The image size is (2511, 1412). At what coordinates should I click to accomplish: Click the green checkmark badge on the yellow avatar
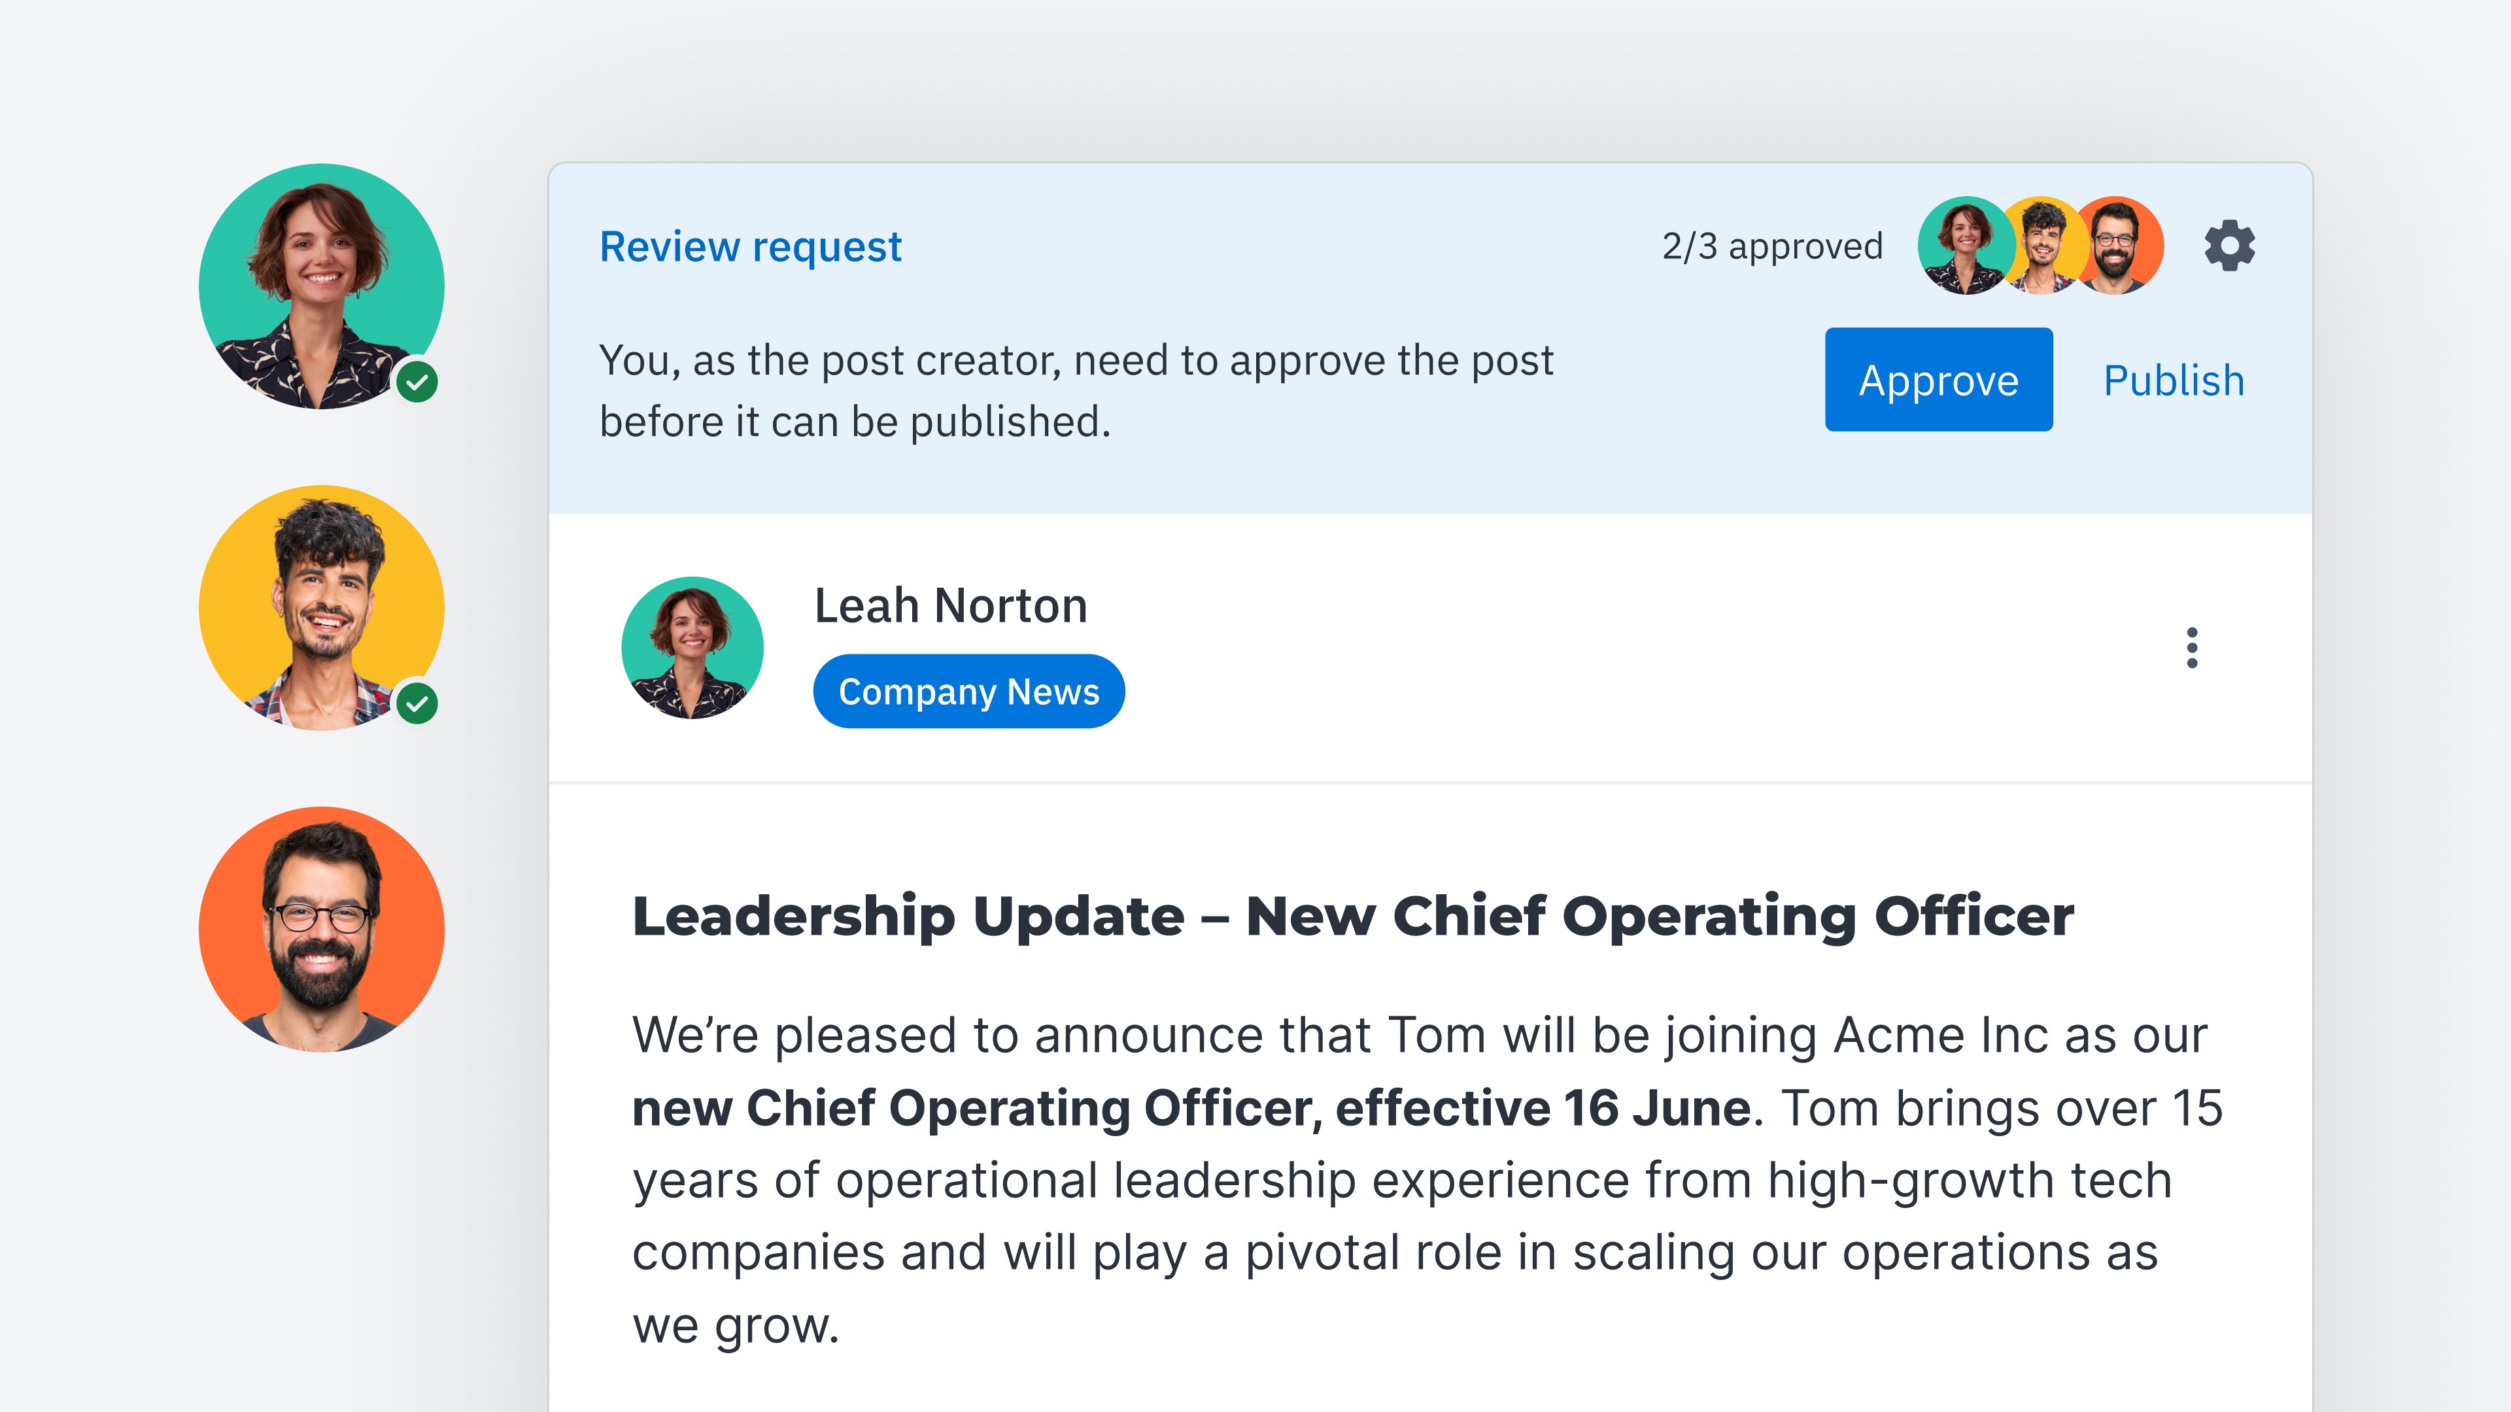[417, 703]
